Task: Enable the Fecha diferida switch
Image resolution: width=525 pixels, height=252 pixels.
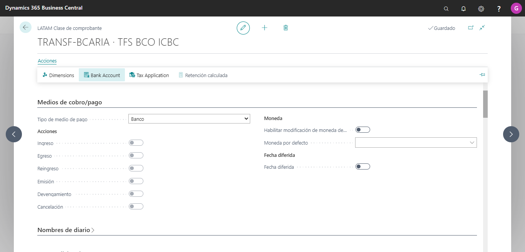Action: point(363,166)
